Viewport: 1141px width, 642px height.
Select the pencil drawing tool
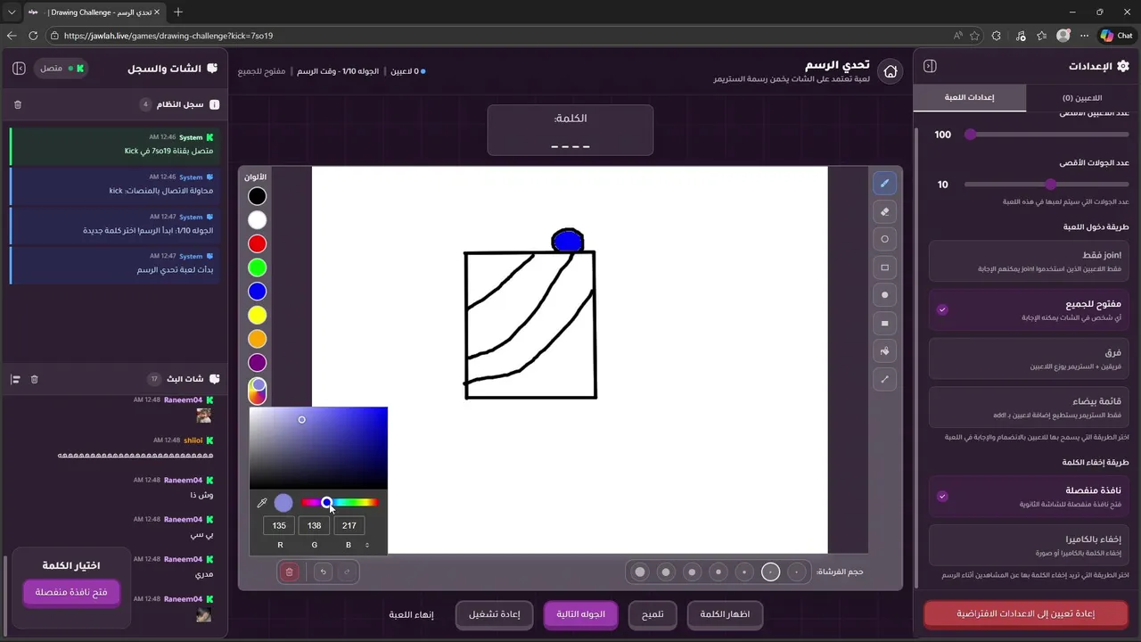884,184
